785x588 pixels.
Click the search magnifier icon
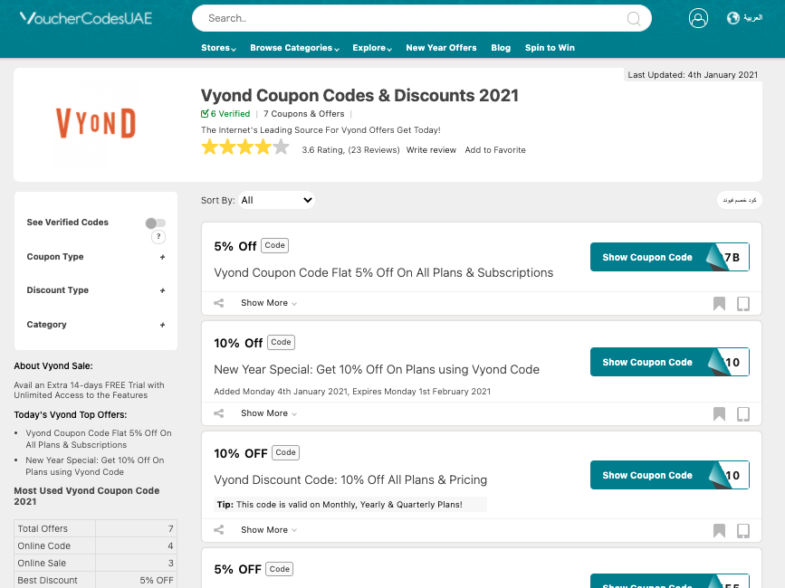pos(633,18)
